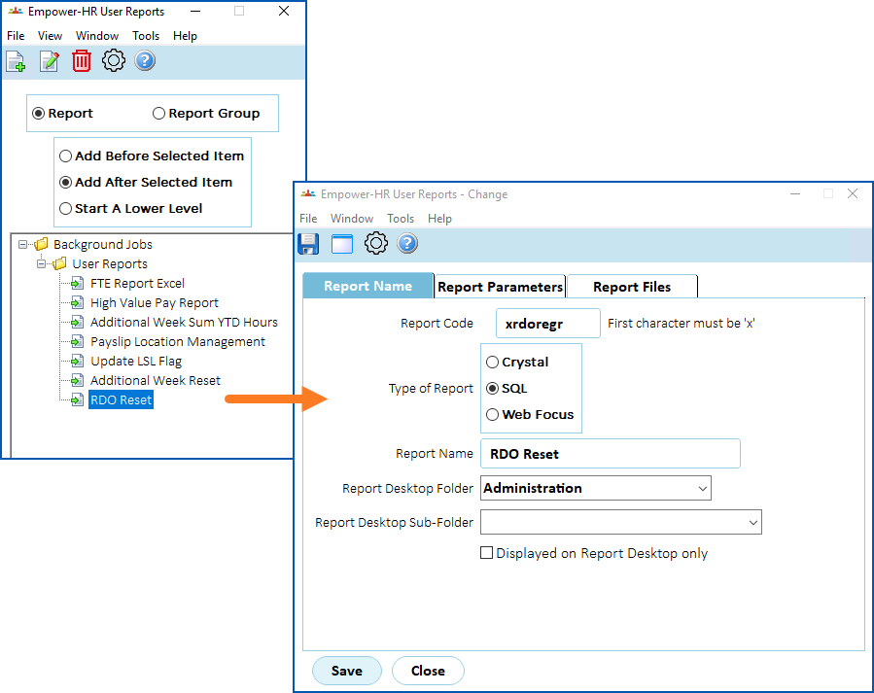Click the Additional Week Reset report icon
Screen dimensions: 874x693
point(78,381)
